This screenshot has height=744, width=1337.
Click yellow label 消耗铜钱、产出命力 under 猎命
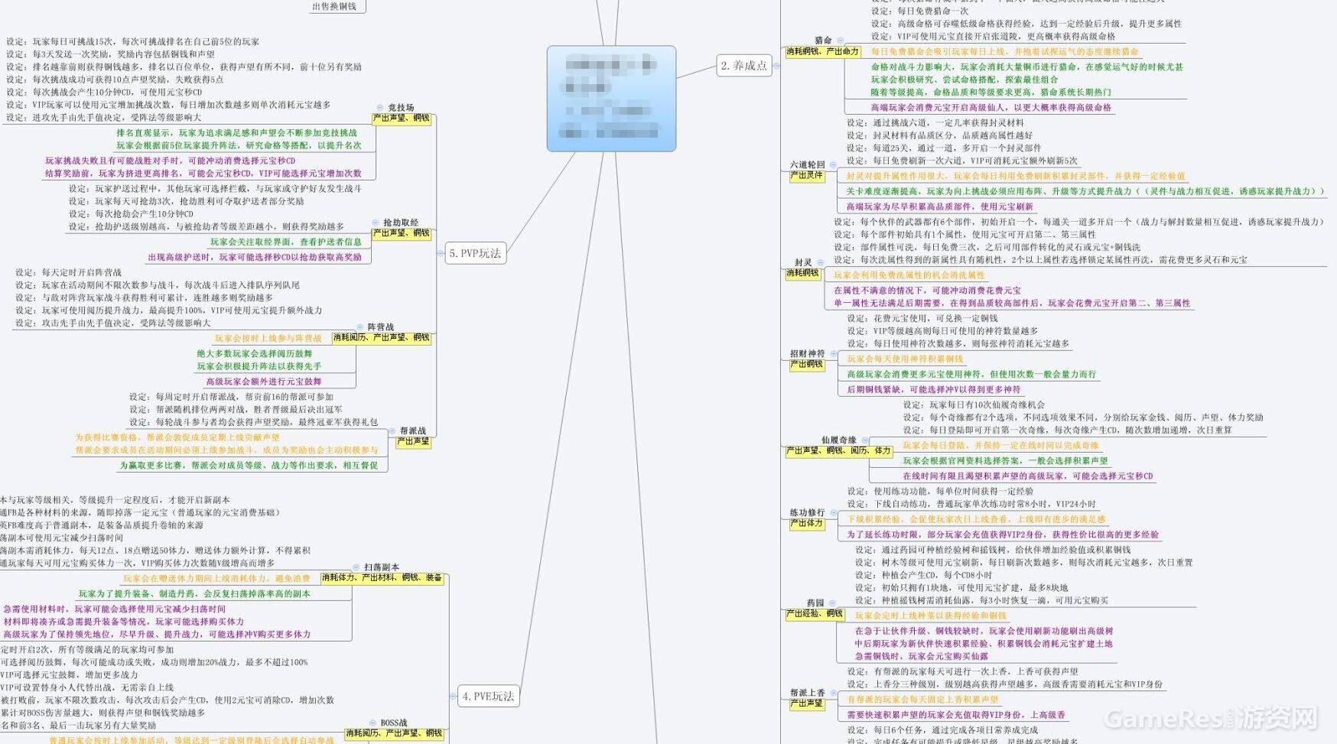pyautogui.click(x=823, y=52)
